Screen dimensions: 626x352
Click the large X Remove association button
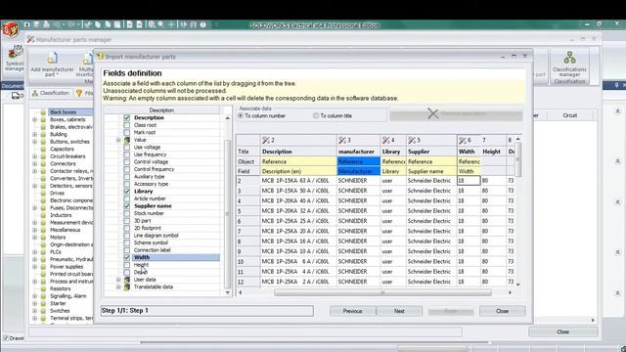point(456,113)
